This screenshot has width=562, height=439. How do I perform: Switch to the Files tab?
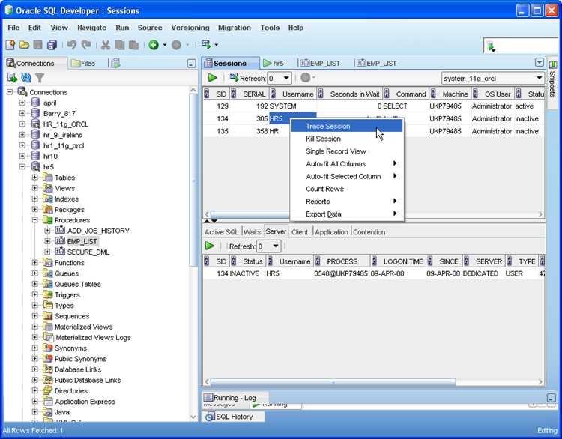[x=83, y=64]
